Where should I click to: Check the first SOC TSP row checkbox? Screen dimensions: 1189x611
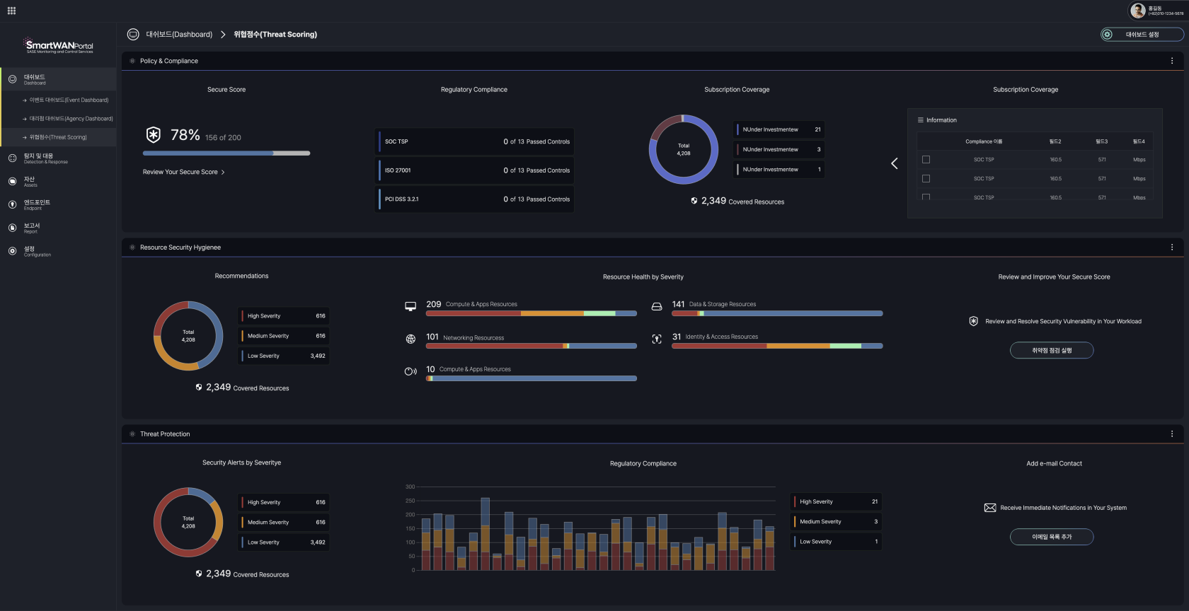[926, 160]
